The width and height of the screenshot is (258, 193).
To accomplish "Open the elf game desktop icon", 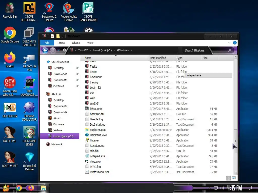I will pos(29,136).
